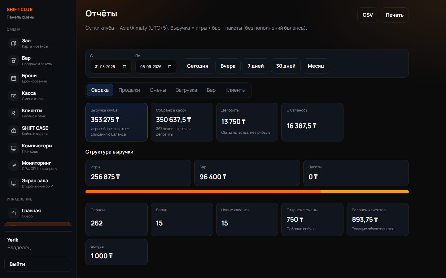Select the Компьютеры monitor icon
Viewport: 446px width, 278px height.
[x=14, y=148]
